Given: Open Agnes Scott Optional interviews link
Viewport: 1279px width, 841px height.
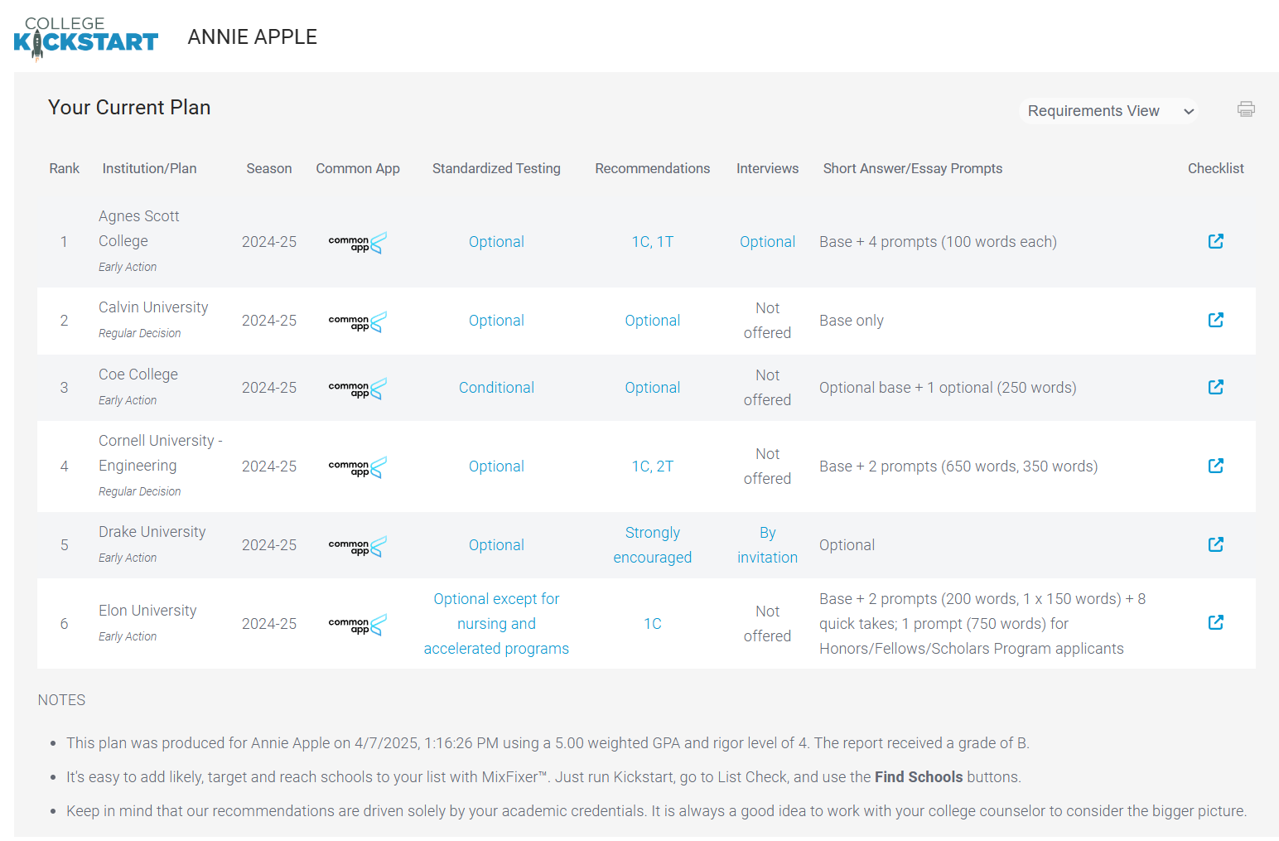Looking at the screenshot, I should pos(767,242).
